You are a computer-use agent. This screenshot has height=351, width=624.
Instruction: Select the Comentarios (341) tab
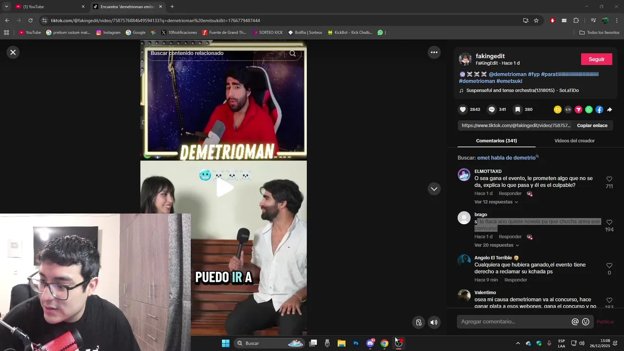click(x=496, y=140)
